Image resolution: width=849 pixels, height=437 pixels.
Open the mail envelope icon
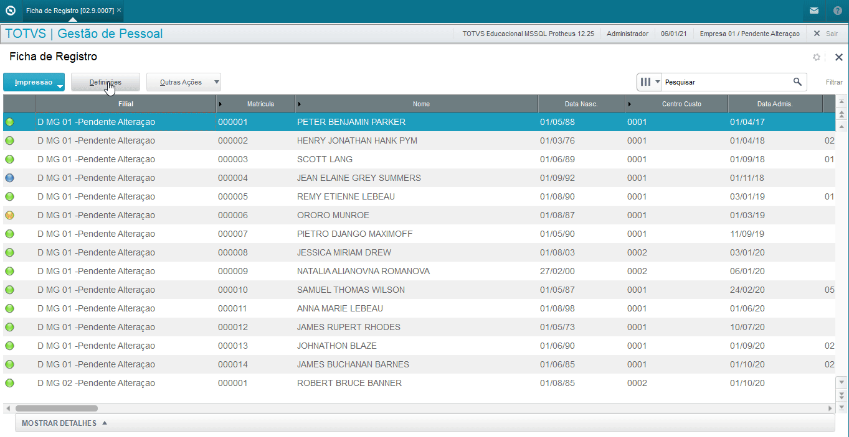tap(814, 11)
